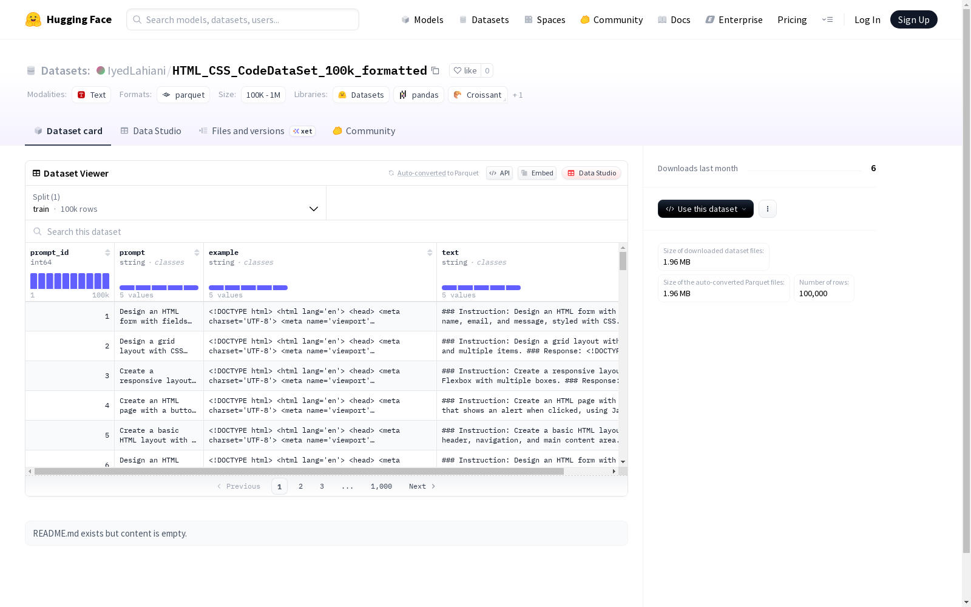The image size is (971, 607).
Task: Click the prompt column values distribution bar
Action: coord(159,288)
